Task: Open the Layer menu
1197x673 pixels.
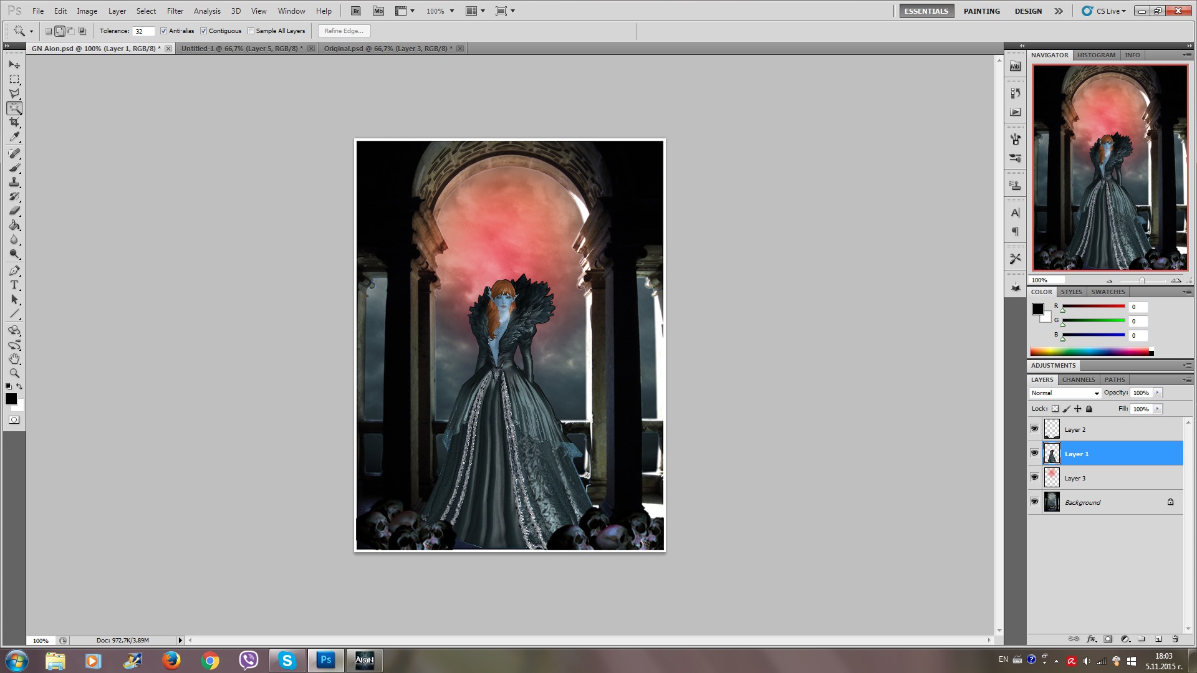Action: click(x=117, y=11)
